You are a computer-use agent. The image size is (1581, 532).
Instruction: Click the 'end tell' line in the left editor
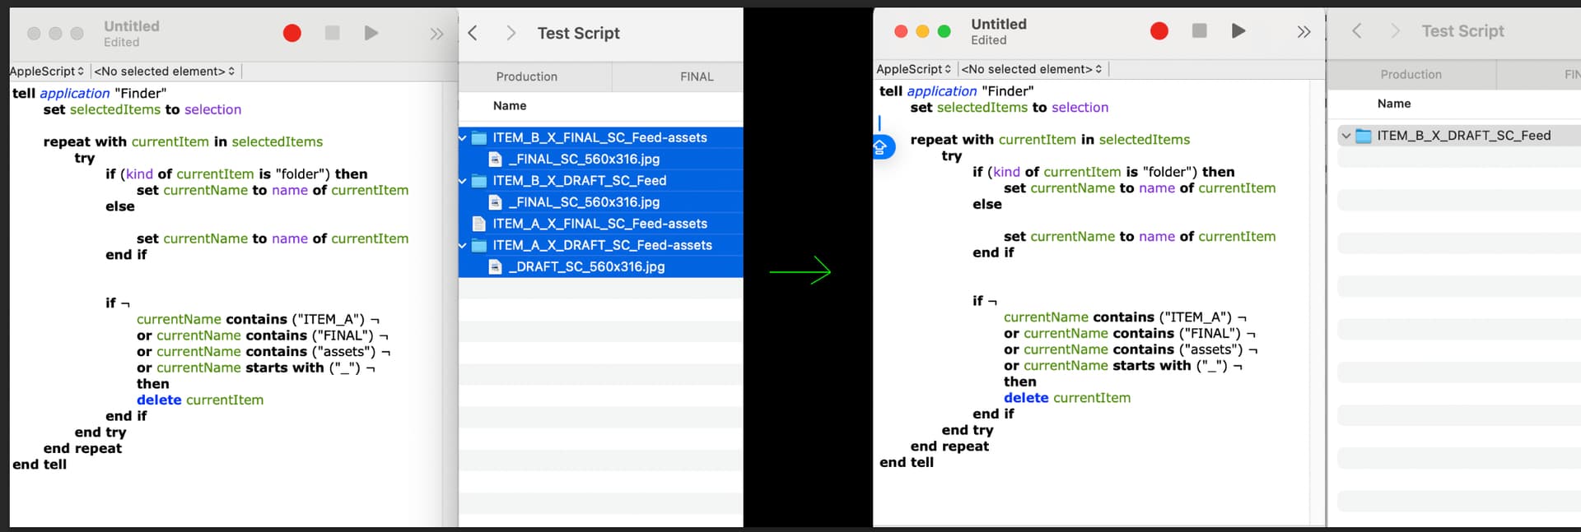[x=40, y=465]
